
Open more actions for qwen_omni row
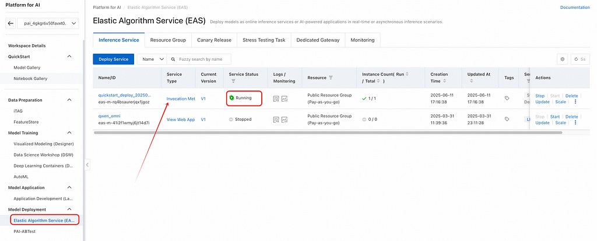(575, 123)
